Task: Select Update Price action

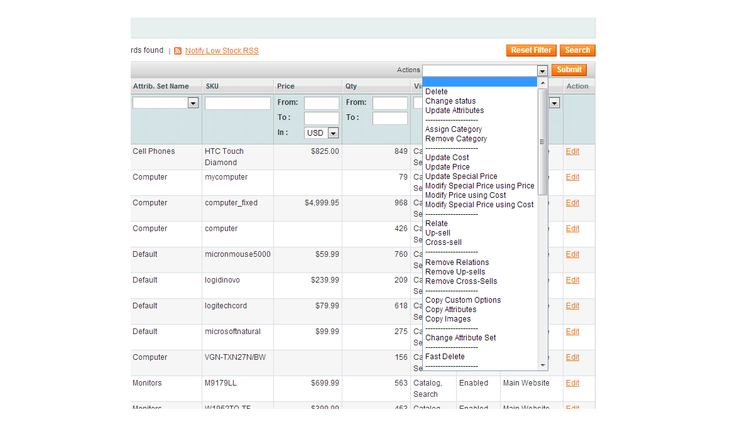Action: 447,167
